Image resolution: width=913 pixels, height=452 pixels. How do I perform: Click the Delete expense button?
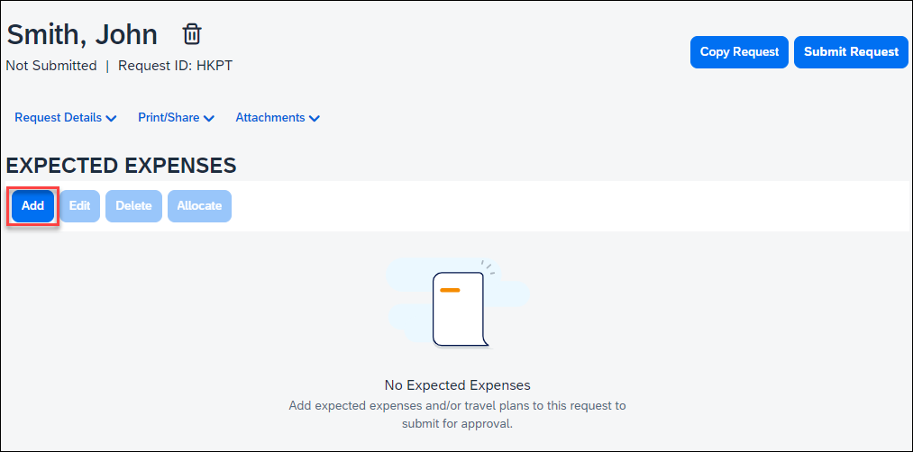pos(133,206)
